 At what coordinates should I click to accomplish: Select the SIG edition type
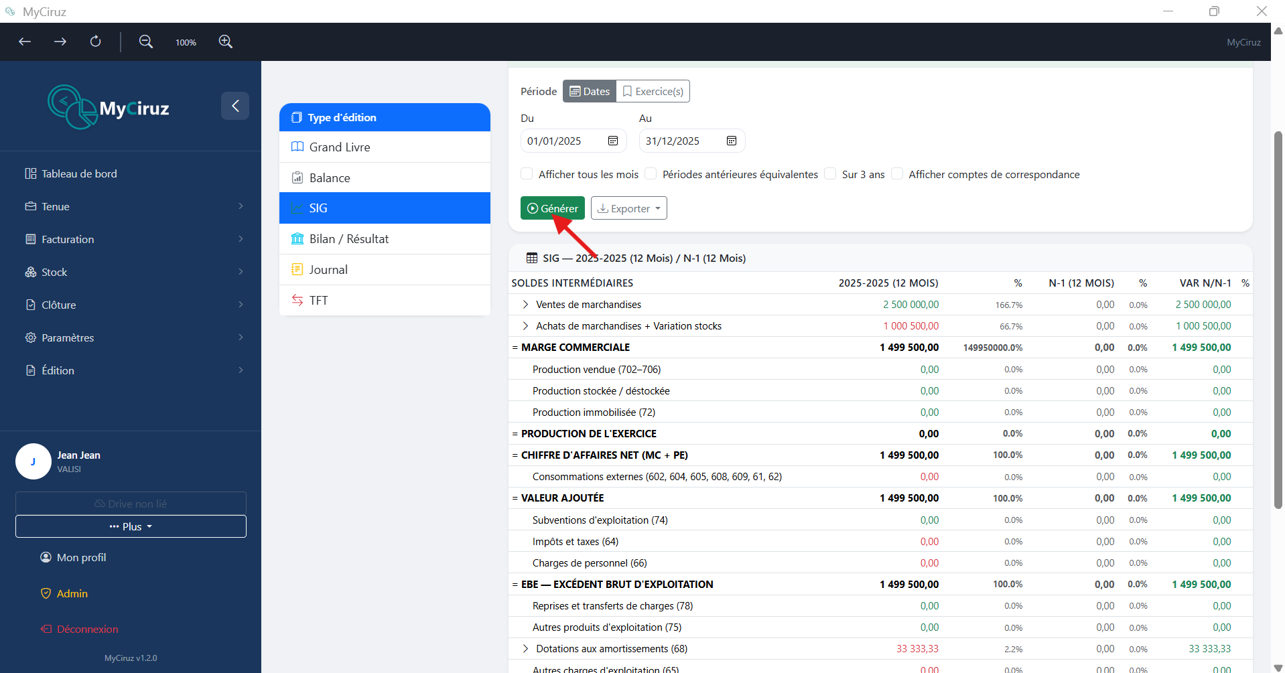[x=385, y=208]
